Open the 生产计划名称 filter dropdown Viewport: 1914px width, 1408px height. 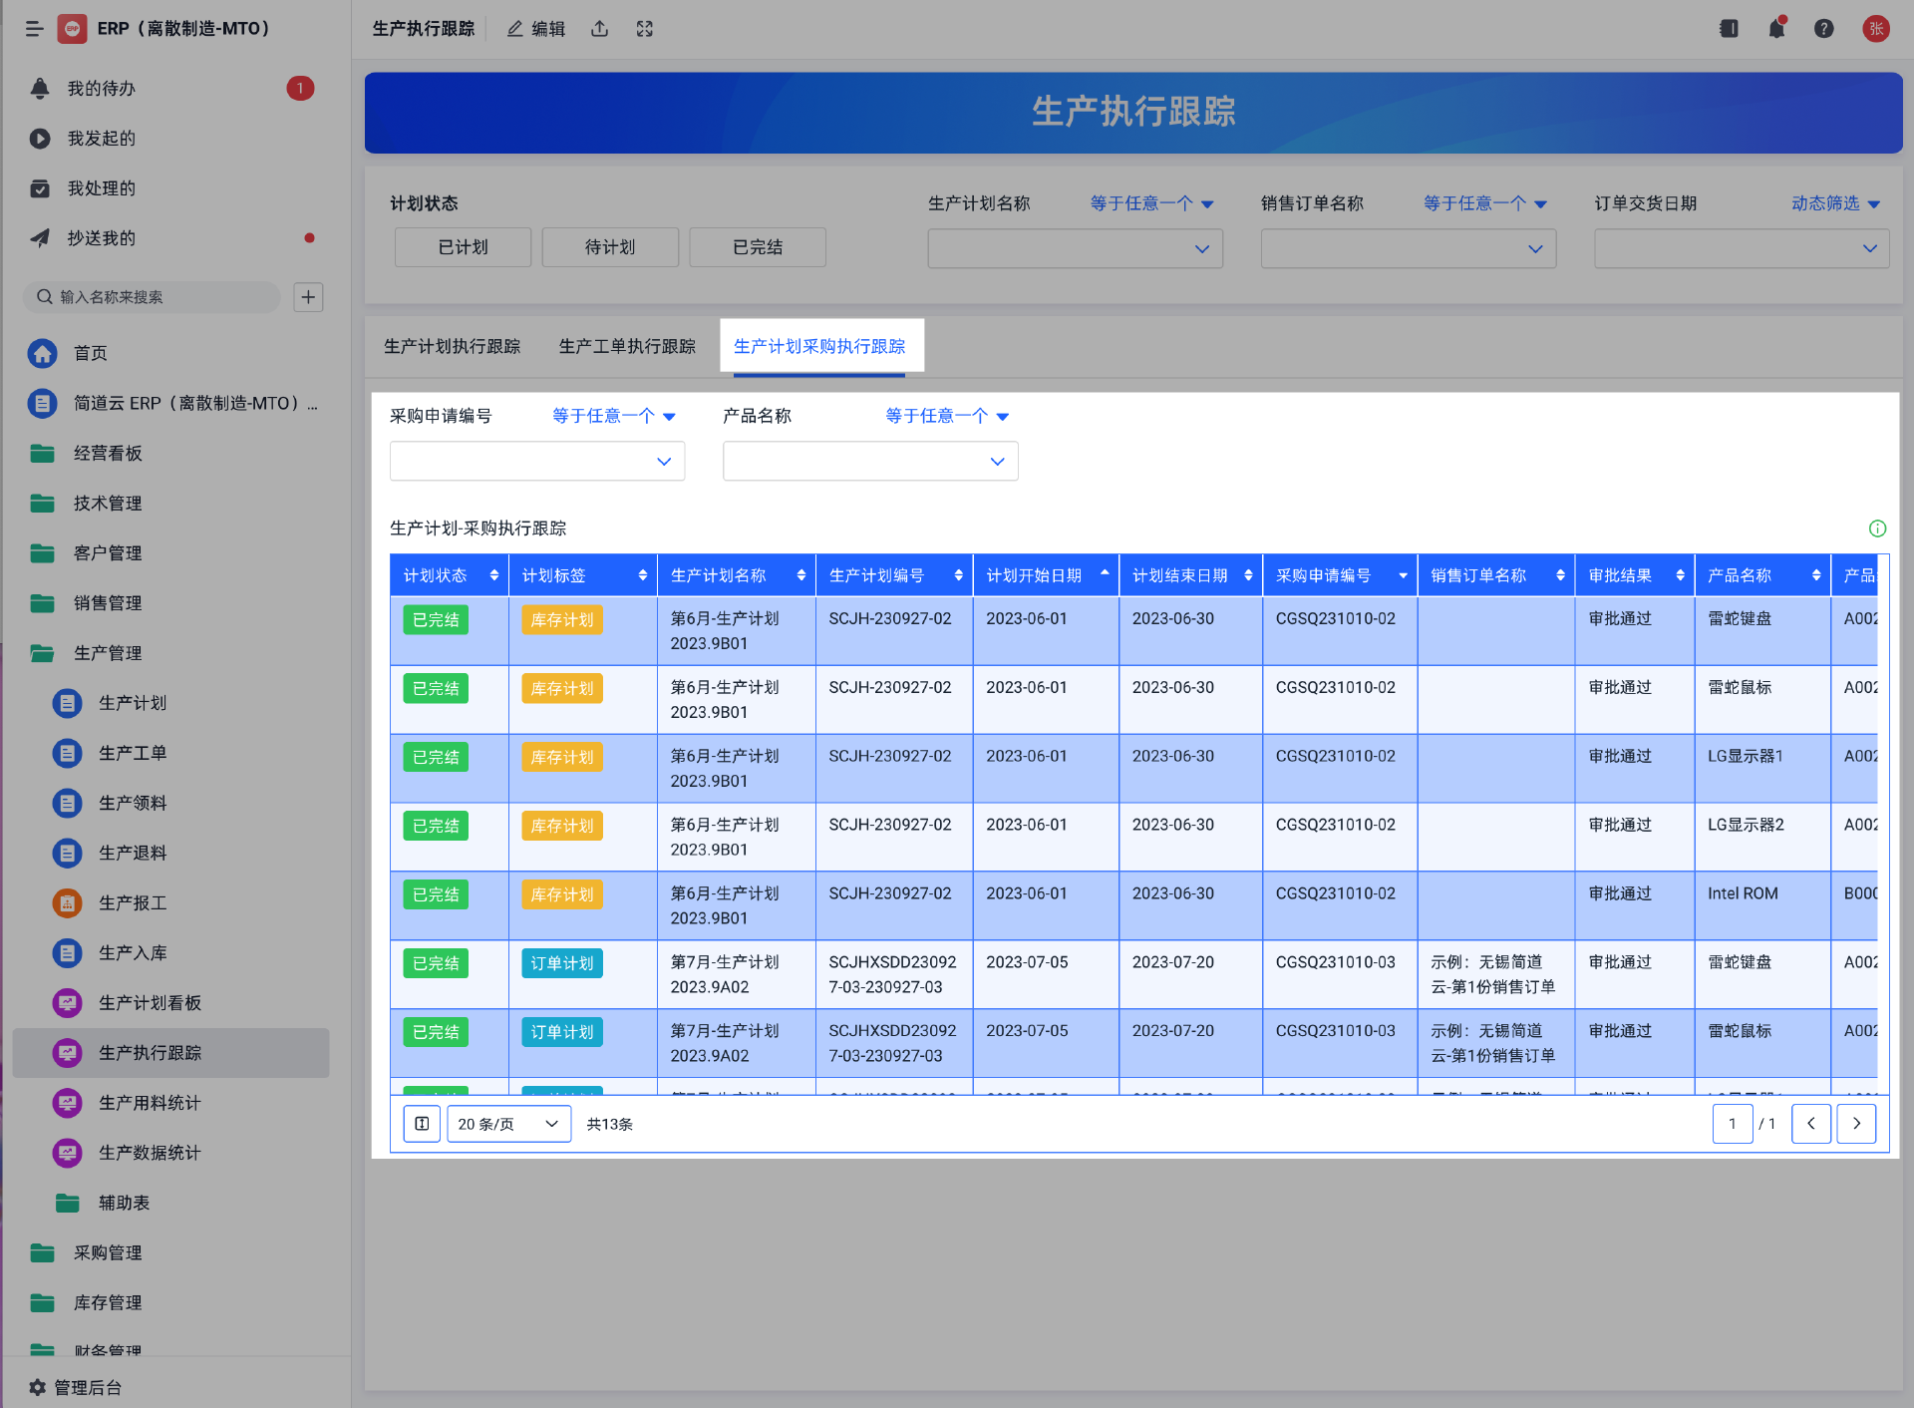1075,249
